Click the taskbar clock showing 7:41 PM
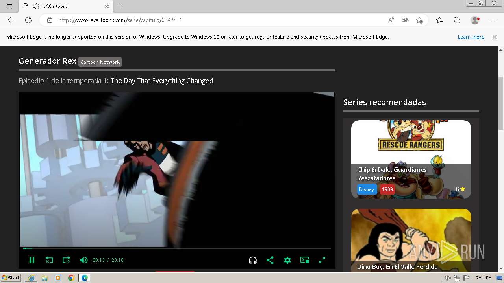504x283 pixels. pyautogui.click(x=484, y=278)
